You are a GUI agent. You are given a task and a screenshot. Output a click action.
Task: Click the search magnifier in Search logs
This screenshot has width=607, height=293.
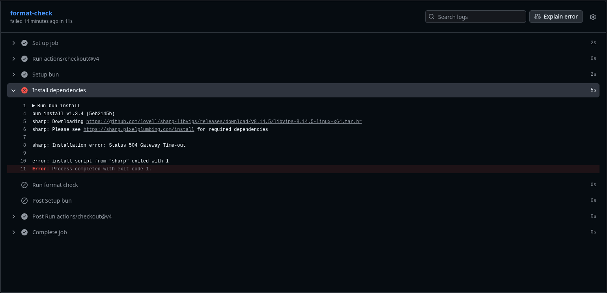point(431,17)
